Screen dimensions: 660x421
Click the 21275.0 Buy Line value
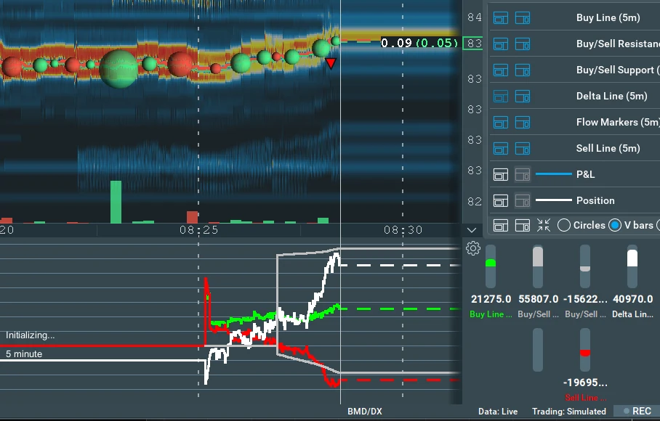(x=491, y=299)
